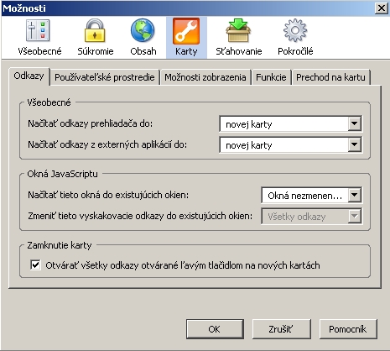Toggle checkbox for opening left-click links in new tabs
The image size is (390, 351).
pyautogui.click(x=35, y=265)
